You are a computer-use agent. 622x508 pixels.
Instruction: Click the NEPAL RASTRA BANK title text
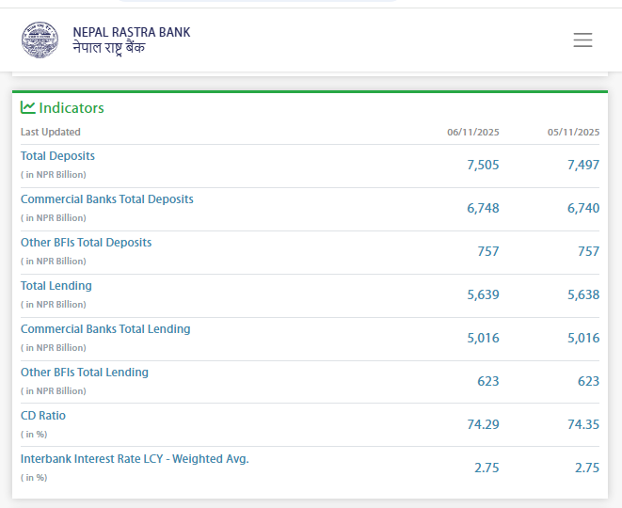[132, 32]
